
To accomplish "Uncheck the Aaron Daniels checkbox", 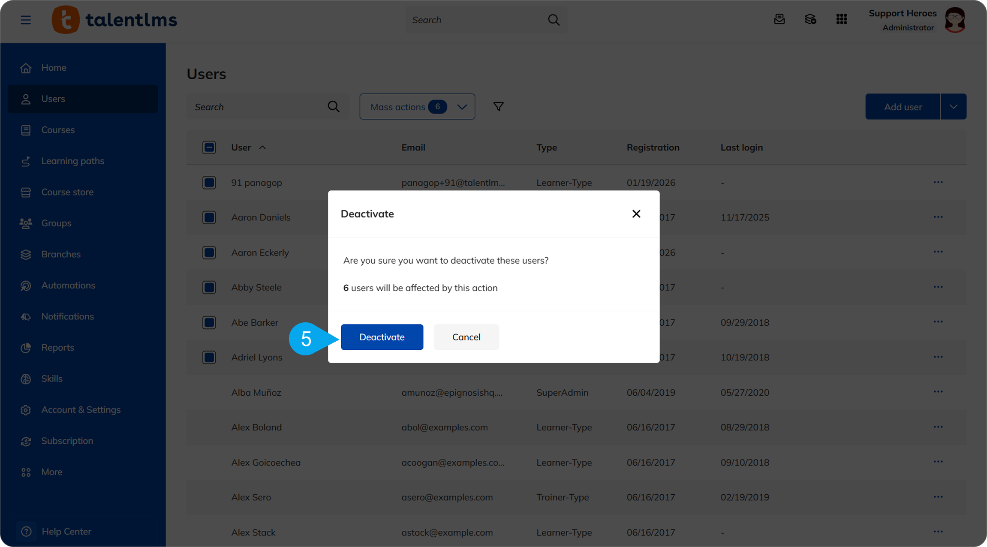I will [x=209, y=217].
